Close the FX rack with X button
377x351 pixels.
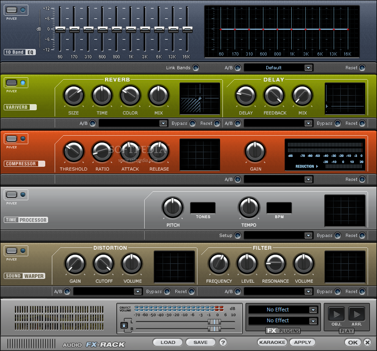pyautogui.click(x=368, y=343)
